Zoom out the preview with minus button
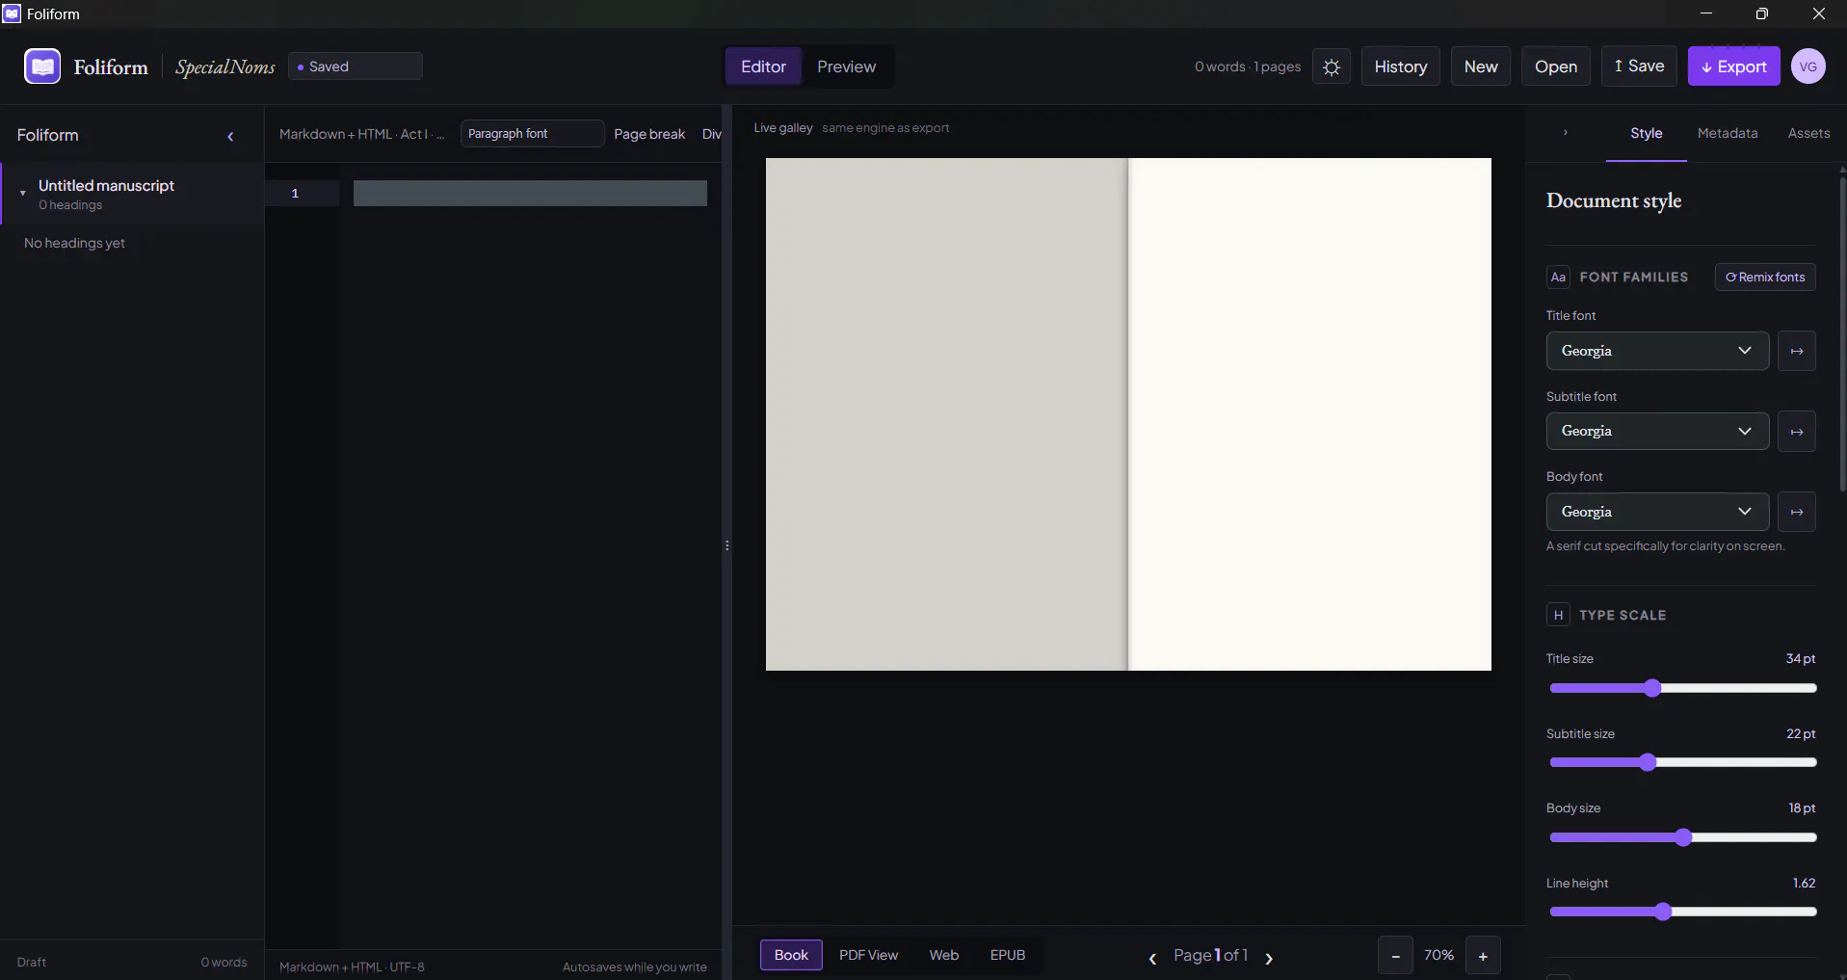Screen dimensions: 1847x980 click(x=1395, y=956)
